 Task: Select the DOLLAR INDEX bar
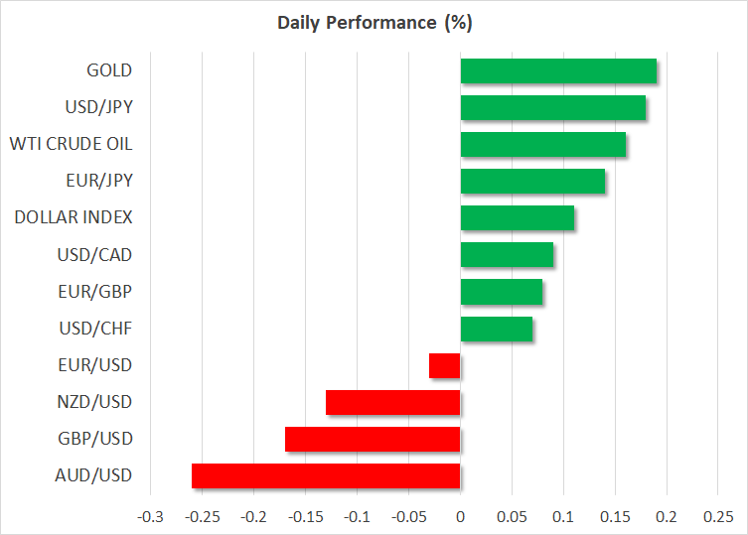pos(518,217)
